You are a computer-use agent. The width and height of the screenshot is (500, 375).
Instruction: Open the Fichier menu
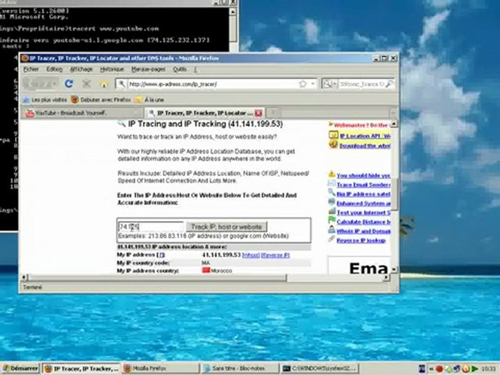31,69
